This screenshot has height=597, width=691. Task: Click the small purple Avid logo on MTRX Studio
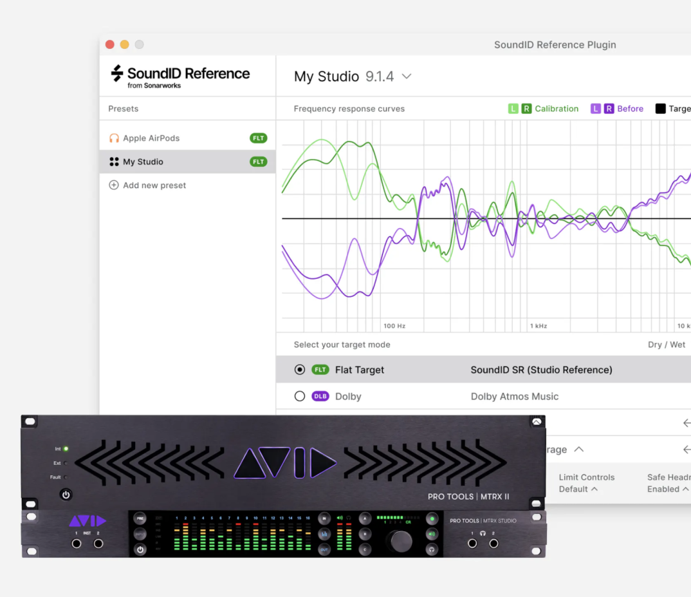click(x=88, y=520)
